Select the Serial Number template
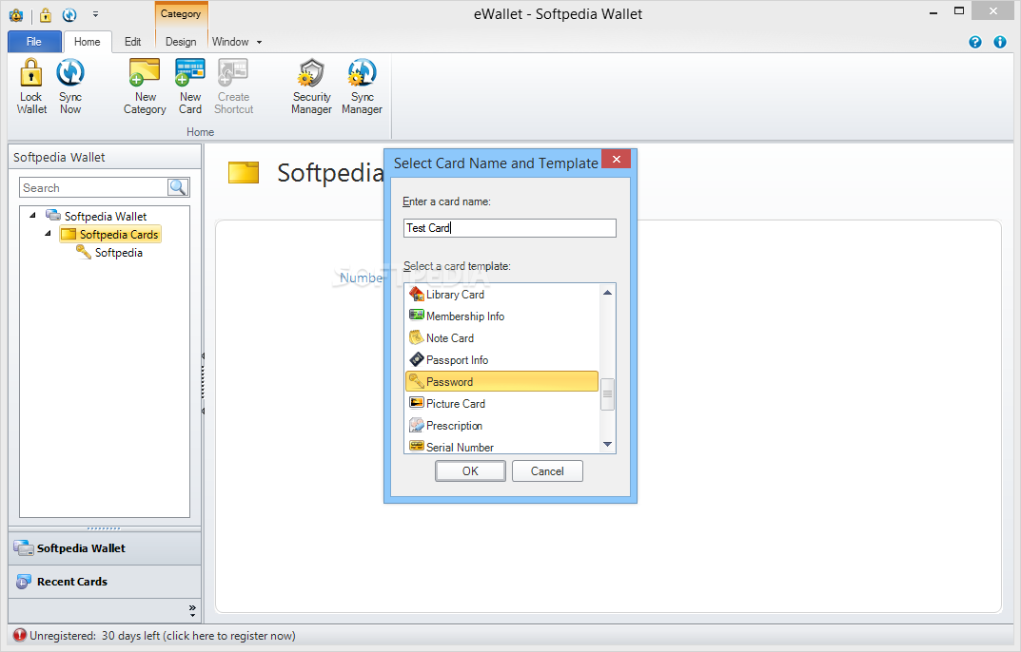Image resolution: width=1021 pixels, height=652 pixels. (501, 447)
